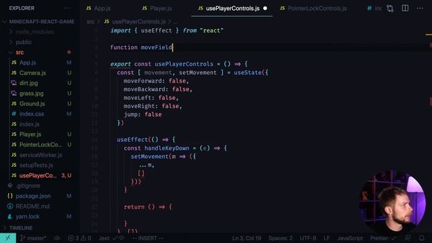The width and height of the screenshot is (432, 243).
Task: Open the PointerLockCo... file in explorer
Action: [40, 144]
